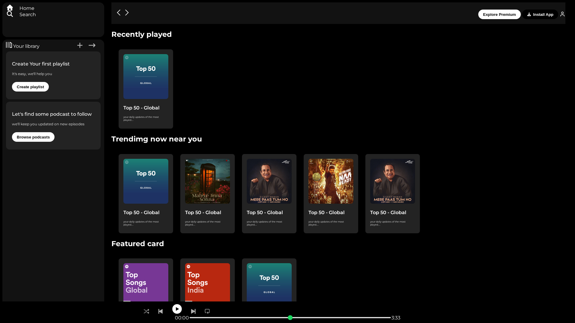The width and height of the screenshot is (575, 323).
Task: Open the Top 50 Global cover under Trending
Action: click(x=146, y=181)
